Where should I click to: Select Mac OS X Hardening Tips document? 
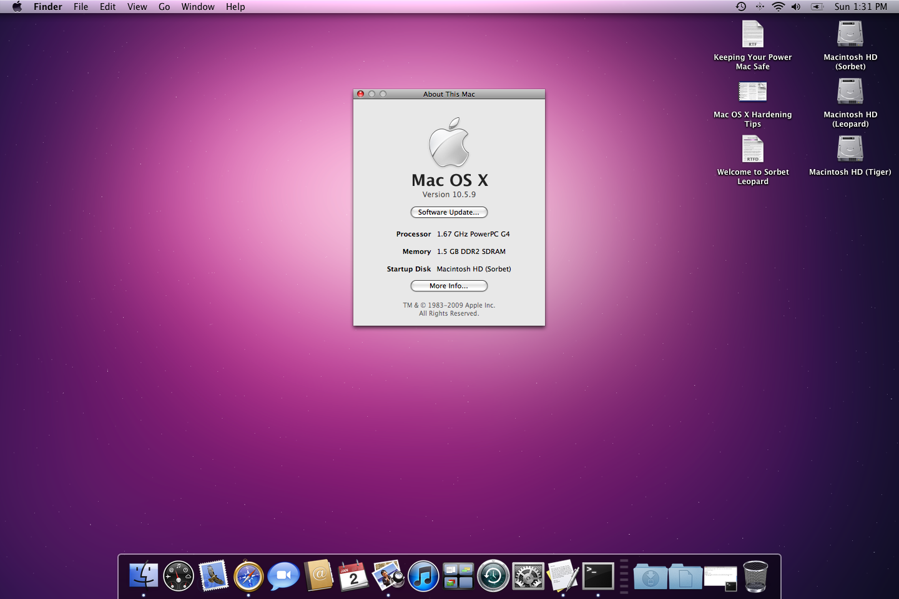coord(753,92)
